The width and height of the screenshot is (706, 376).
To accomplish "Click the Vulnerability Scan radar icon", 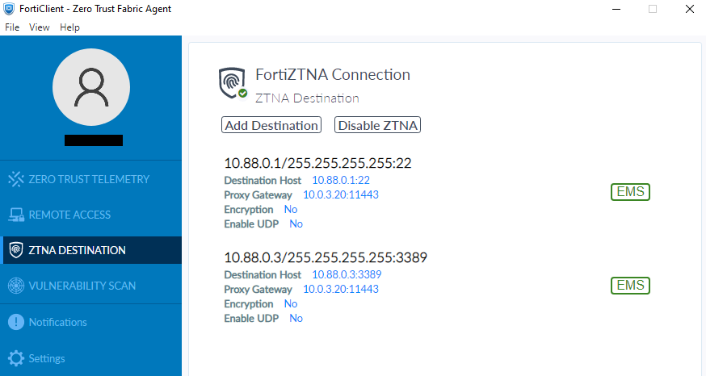I will click(x=16, y=286).
